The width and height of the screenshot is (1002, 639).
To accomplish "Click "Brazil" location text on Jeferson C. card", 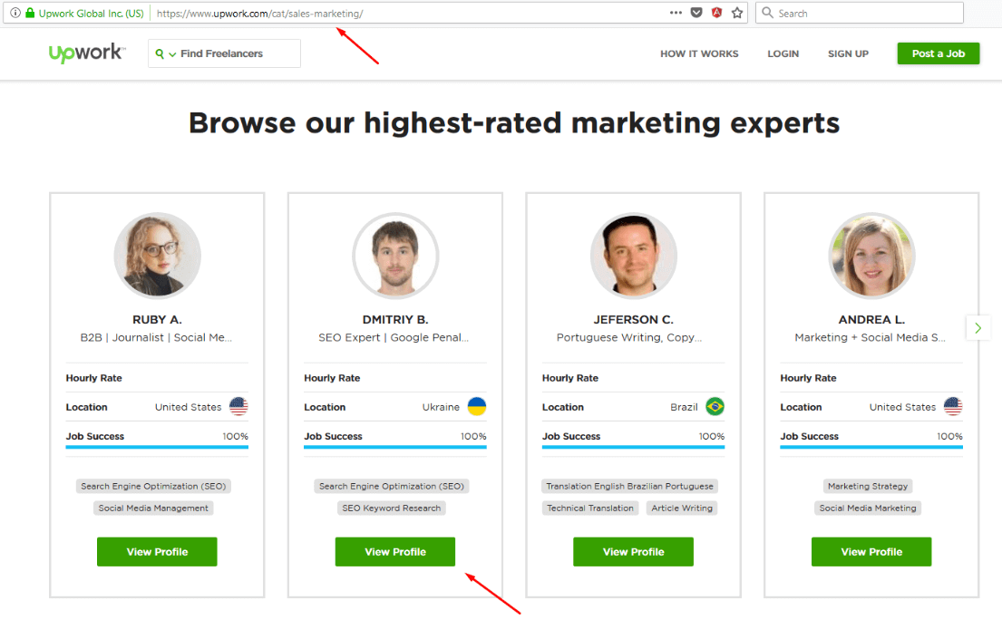I will click(684, 407).
